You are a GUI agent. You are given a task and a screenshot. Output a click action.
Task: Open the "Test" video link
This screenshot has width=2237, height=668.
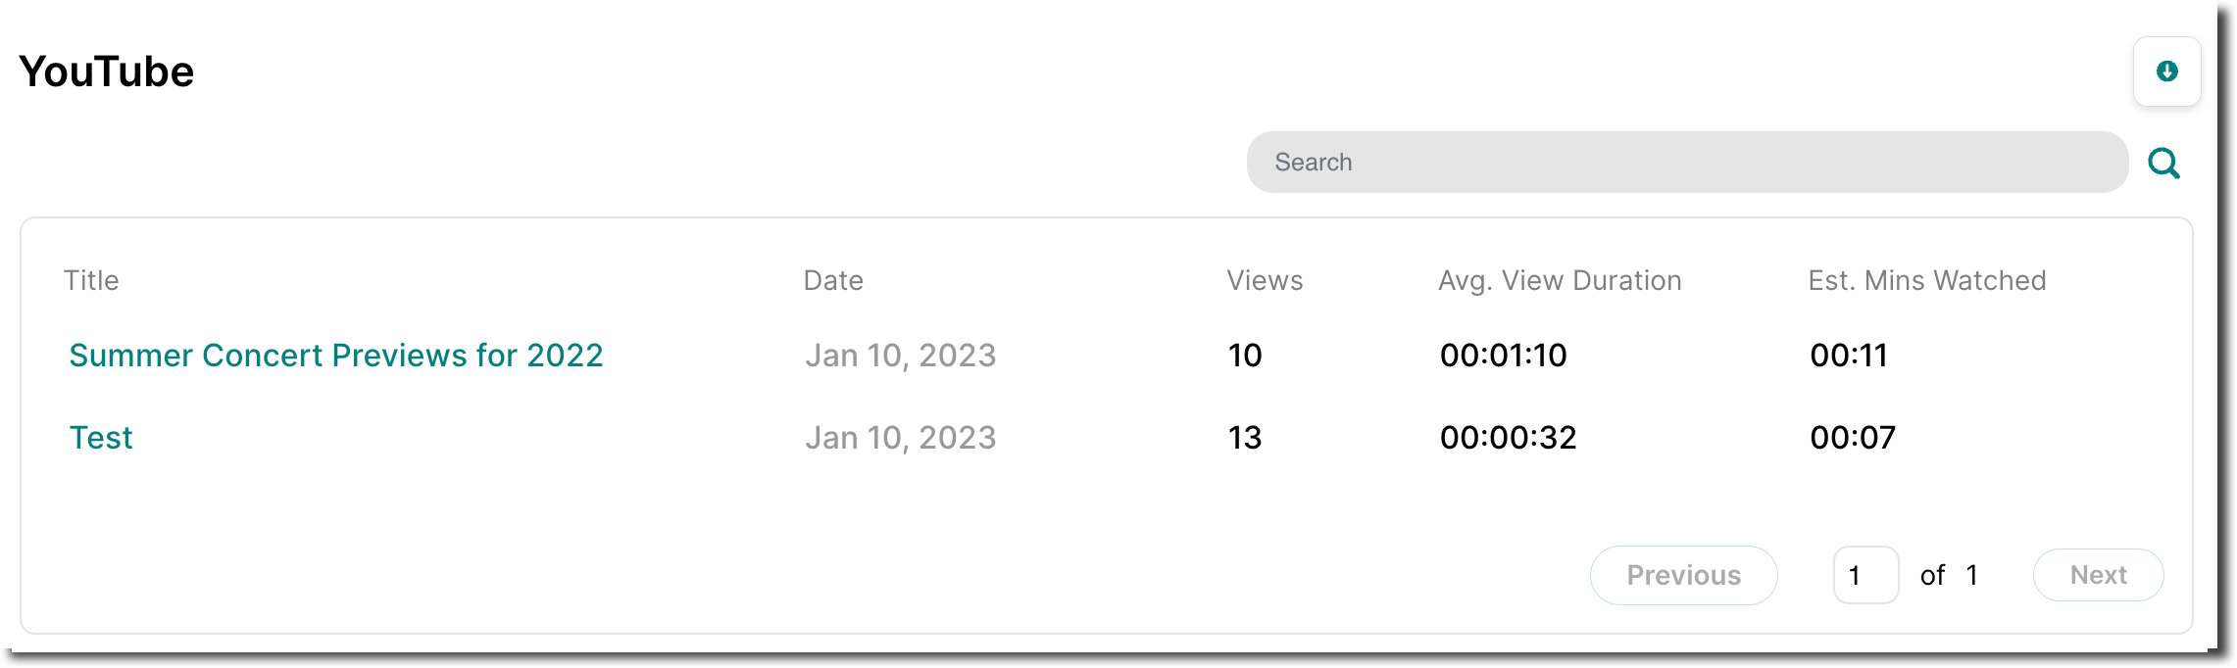100,438
